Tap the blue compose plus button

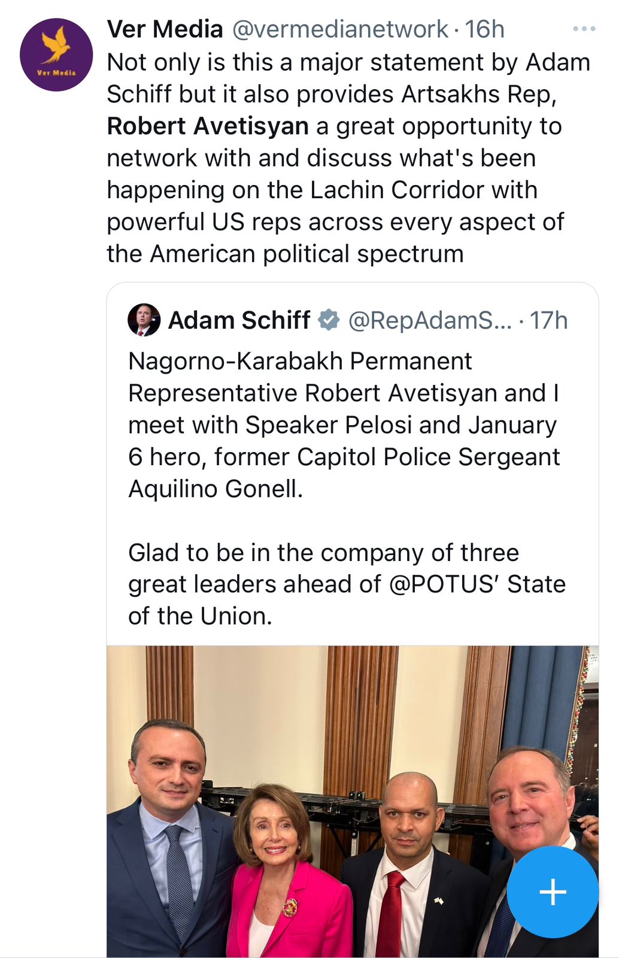(552, 892)
